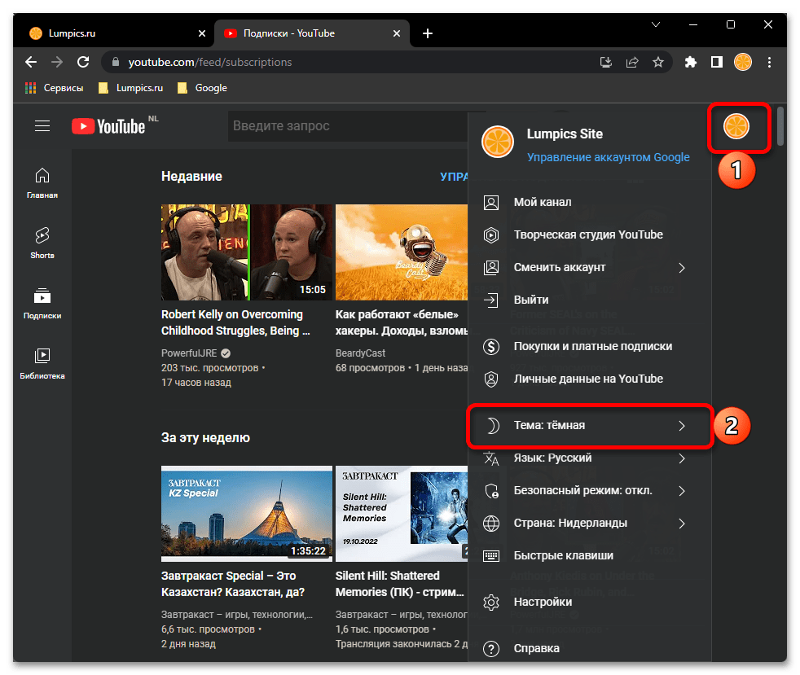Open a new browser tab
800x675 pixels.
(428, 33)
